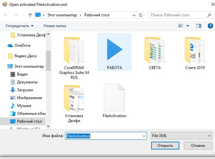Viewport: 215px width, 159px height.
Task: Open the 'Упорядочить' menu
Action: [19, 26]
